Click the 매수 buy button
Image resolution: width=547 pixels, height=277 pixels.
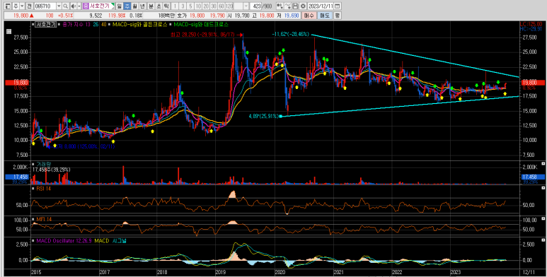click(309, 16)
